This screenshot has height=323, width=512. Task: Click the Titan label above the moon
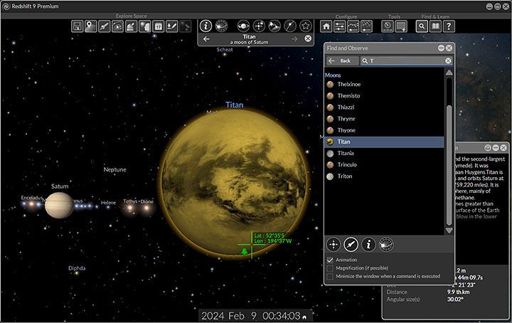235,105
